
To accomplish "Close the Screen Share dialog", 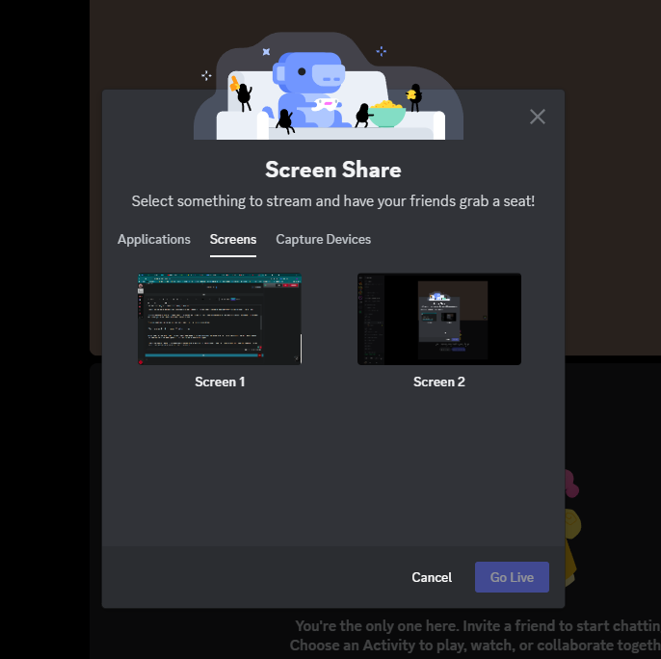I will (537, 117).
